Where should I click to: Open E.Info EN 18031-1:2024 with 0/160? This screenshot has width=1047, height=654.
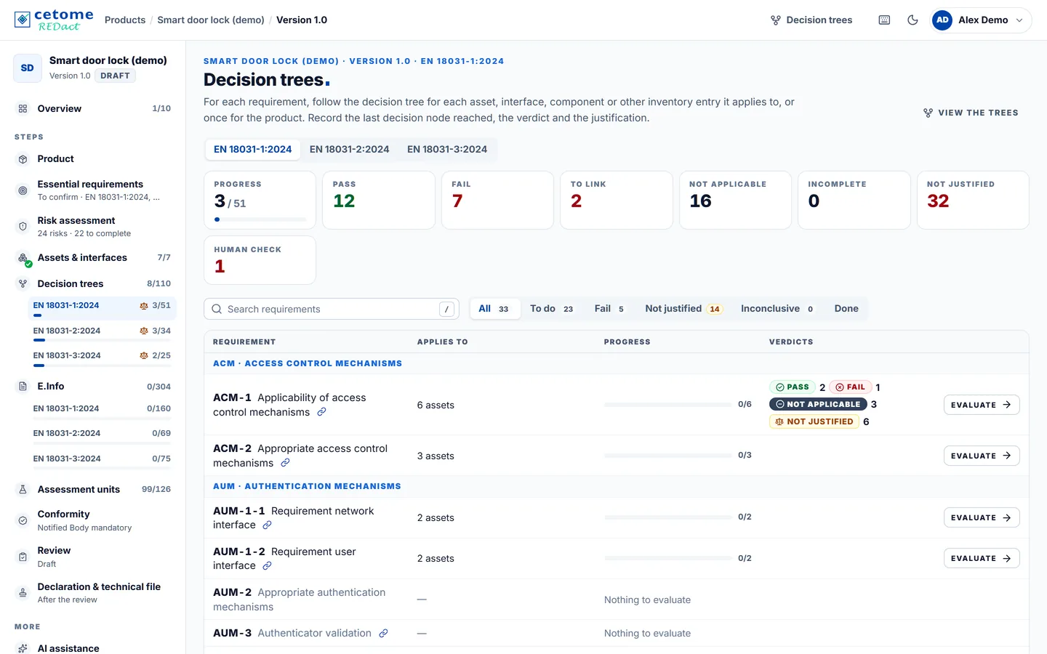coord(102,411)
